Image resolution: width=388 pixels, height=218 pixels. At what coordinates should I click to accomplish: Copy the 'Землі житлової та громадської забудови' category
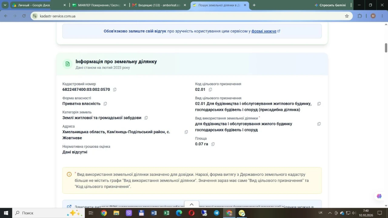click(146, 118)
